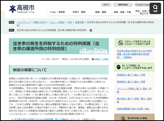This screenshot has width=164, height=121.
Task: Go to くらし・手続き breadcrumb link
Action: point(57,22)
